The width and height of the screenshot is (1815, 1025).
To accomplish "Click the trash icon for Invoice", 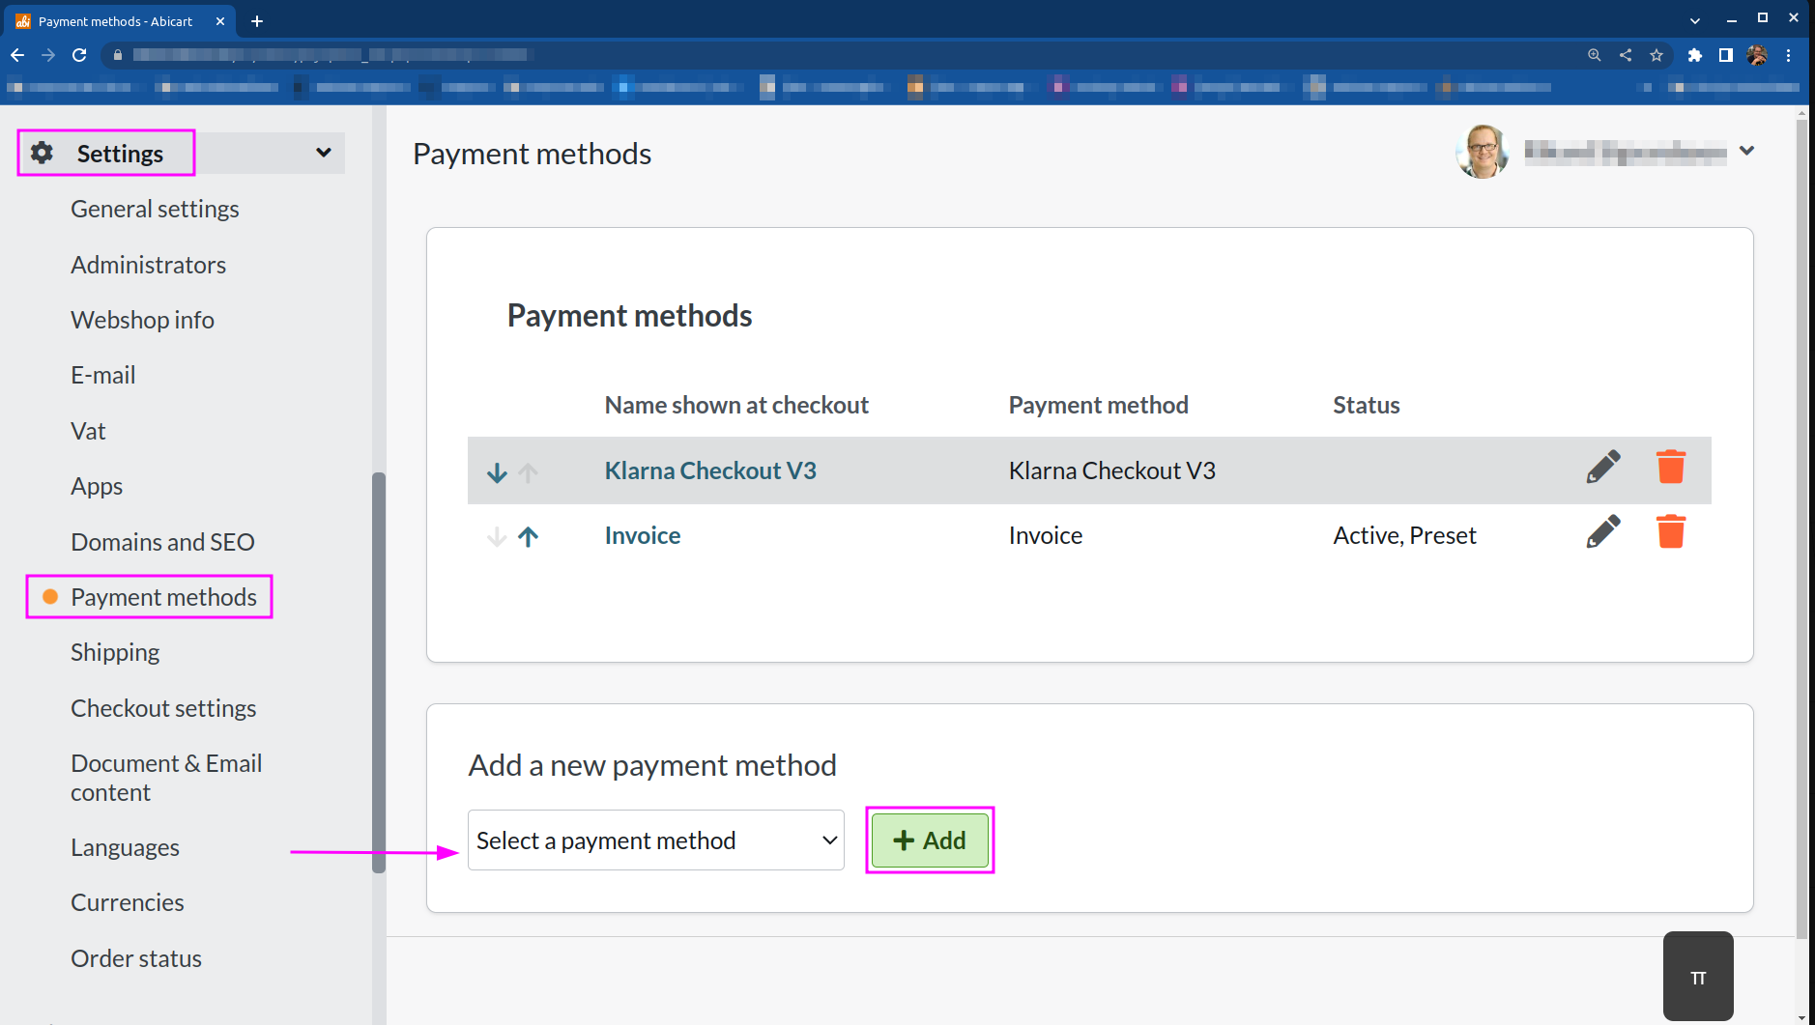I will click(1670, 532).
